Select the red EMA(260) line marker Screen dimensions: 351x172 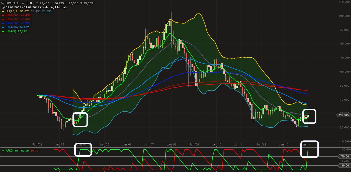coord(3,15)
